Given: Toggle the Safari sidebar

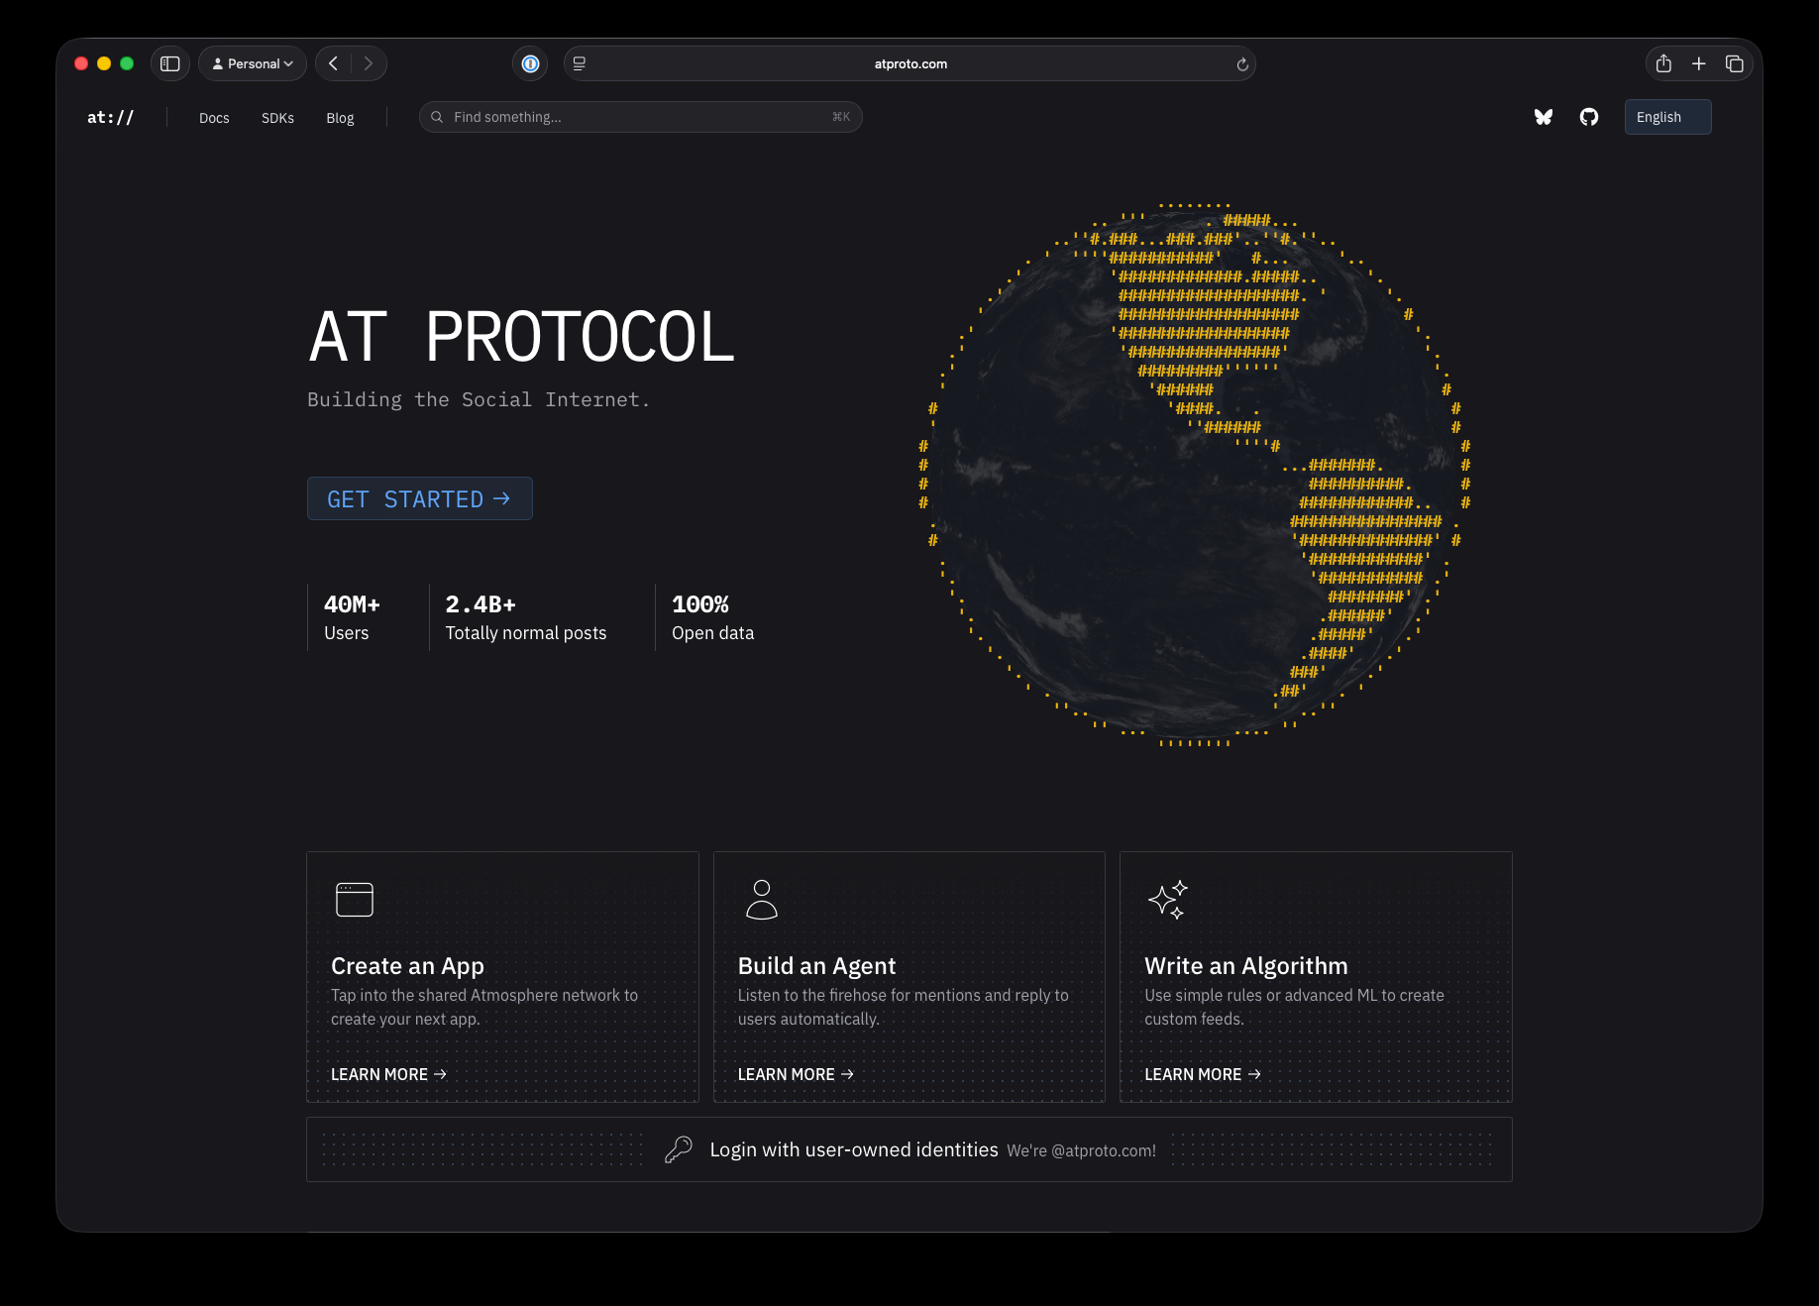Looking at the screenshot, I should pos(170,63).
